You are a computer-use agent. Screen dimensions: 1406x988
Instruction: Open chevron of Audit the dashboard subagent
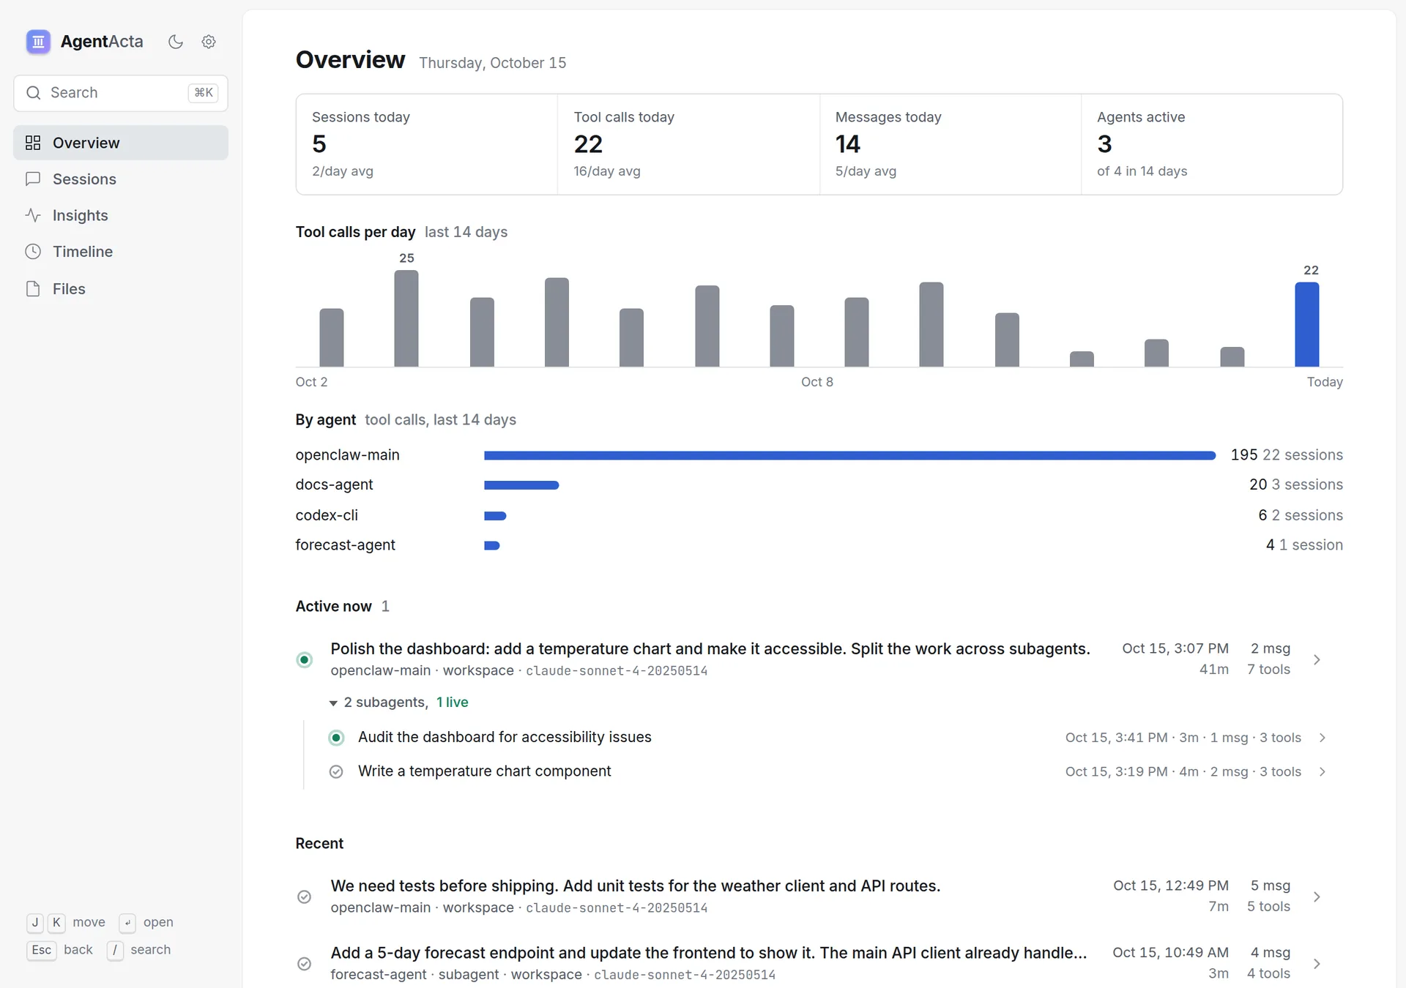1323,738
